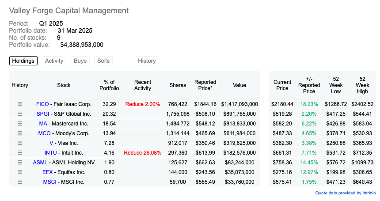Open history icon for FICO row
Screen dimensions: 380x201
(19, 104)
